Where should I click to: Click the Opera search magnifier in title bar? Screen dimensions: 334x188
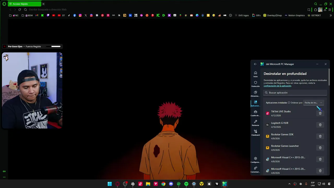(315, 4)
